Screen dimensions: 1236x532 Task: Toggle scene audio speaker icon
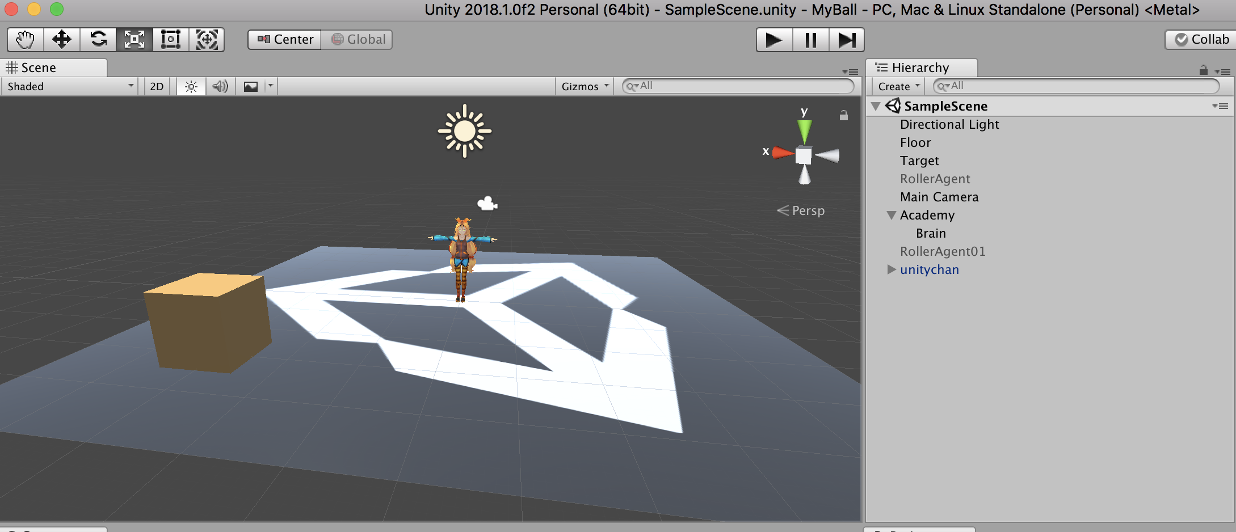220,86
